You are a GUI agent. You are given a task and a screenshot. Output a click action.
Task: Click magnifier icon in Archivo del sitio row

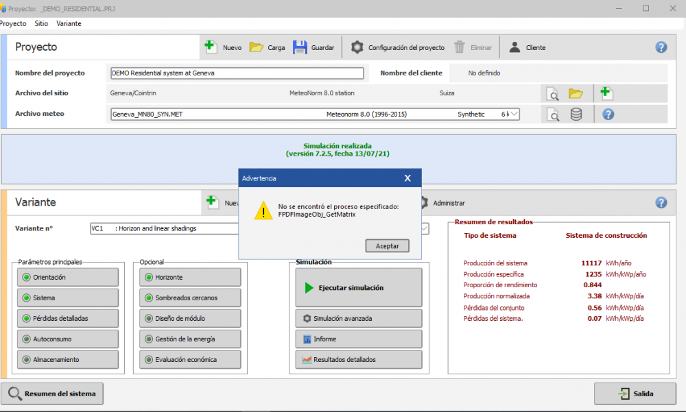552,93
